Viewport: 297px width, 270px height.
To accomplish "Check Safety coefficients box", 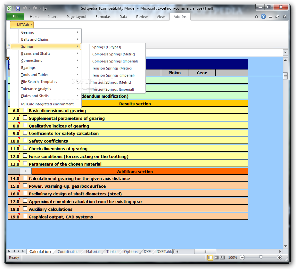I will (25, 140).
